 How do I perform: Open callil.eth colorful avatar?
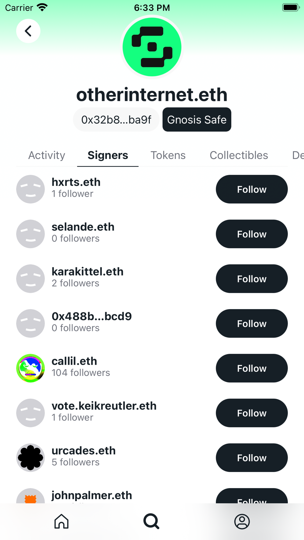(30, 368)
